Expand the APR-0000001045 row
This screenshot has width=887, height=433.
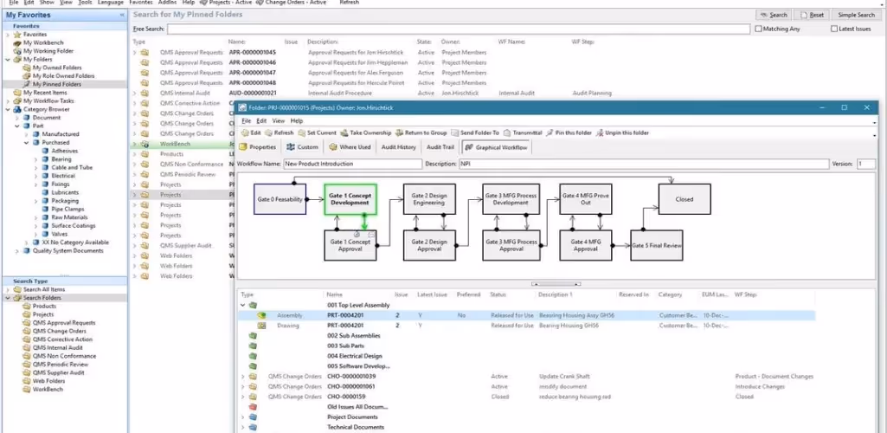pyautogui.click(x=135, y=53)
